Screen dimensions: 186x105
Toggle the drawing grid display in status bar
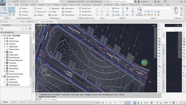pyautogui.click(x=103, y=103)
